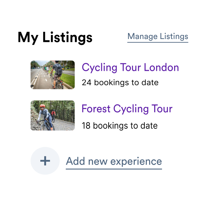Image resolution: width=207 pixels, height=207 pixels.
Task: Select the Forest Cycling Tour thumbnail image
Action: click(53, 115)
